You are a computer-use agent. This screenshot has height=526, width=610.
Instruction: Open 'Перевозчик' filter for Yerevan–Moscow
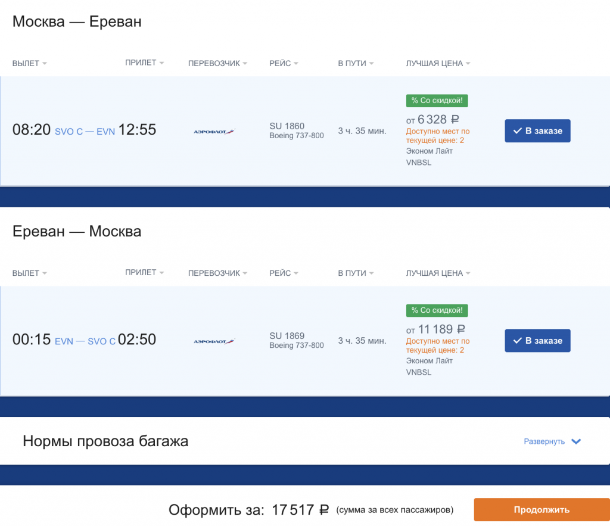click(x=217, y=273)
